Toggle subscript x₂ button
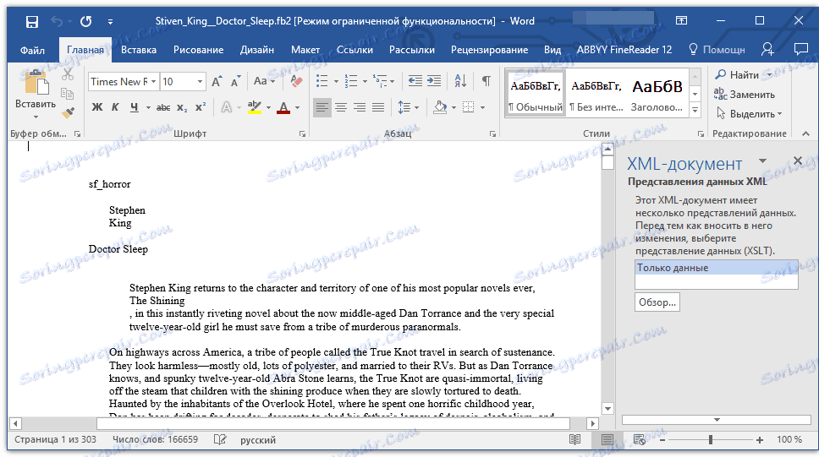This screenshot has width=819, height=457. (x=182, y=107)
